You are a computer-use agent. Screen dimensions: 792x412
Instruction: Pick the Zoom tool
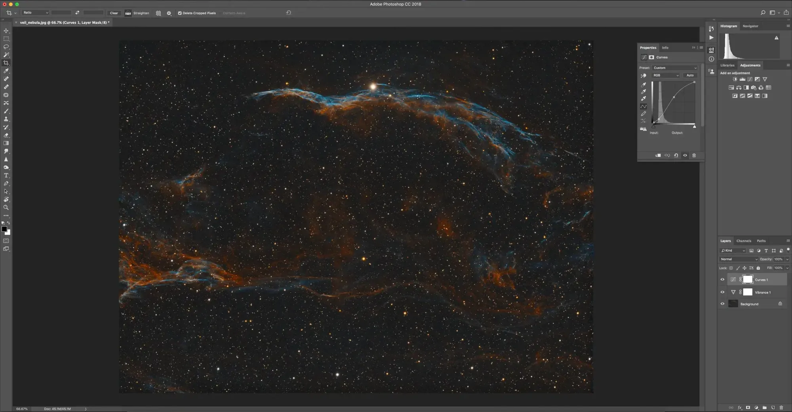click(x=6, y=208)
